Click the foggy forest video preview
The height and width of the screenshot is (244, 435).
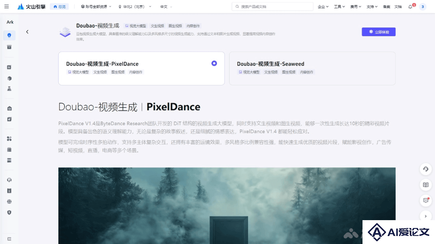[x=227, y=206]
